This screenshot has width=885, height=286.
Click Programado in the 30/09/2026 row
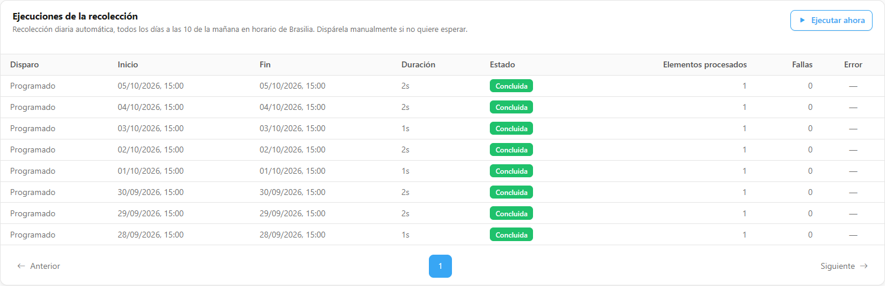[x=33, y=192]
